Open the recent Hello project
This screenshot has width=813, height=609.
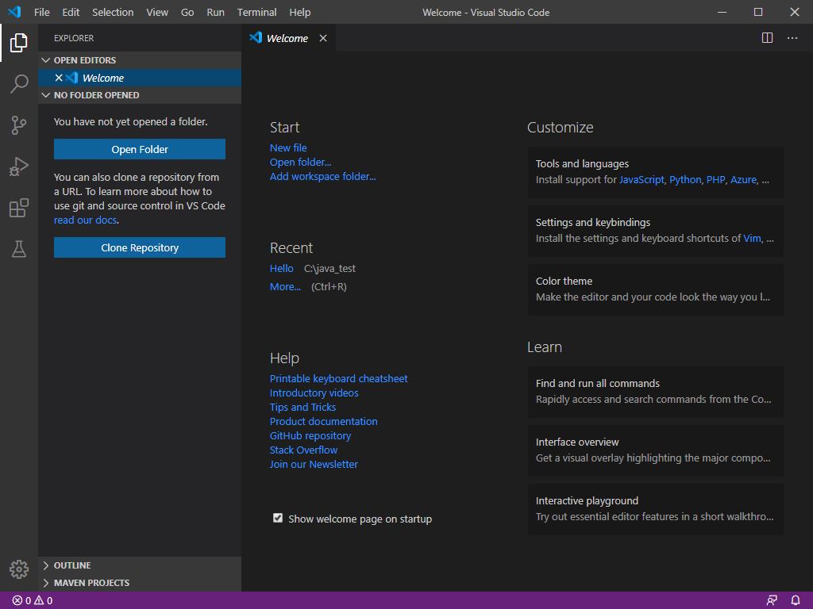(x=282, y=268)
